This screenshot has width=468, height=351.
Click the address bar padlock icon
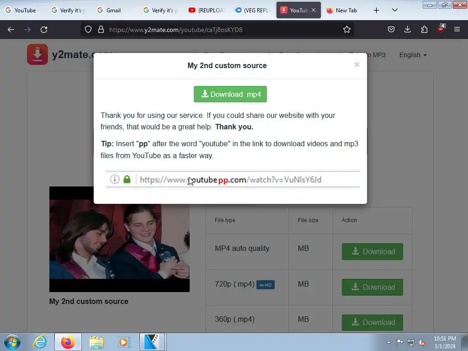point(101,30)
